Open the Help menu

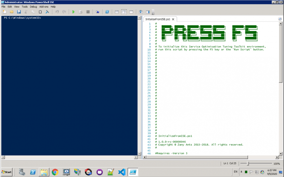(x=53, y=7)
